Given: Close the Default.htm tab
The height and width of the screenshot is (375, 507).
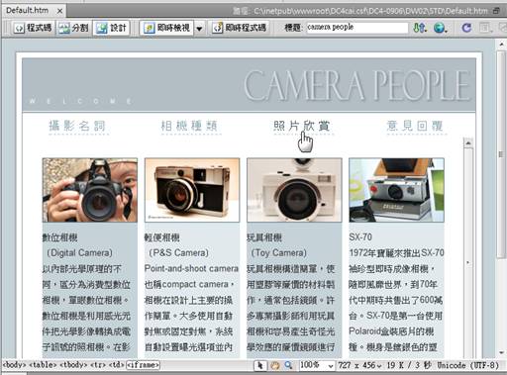Looking at the screenshot, I should coord(59,11).
